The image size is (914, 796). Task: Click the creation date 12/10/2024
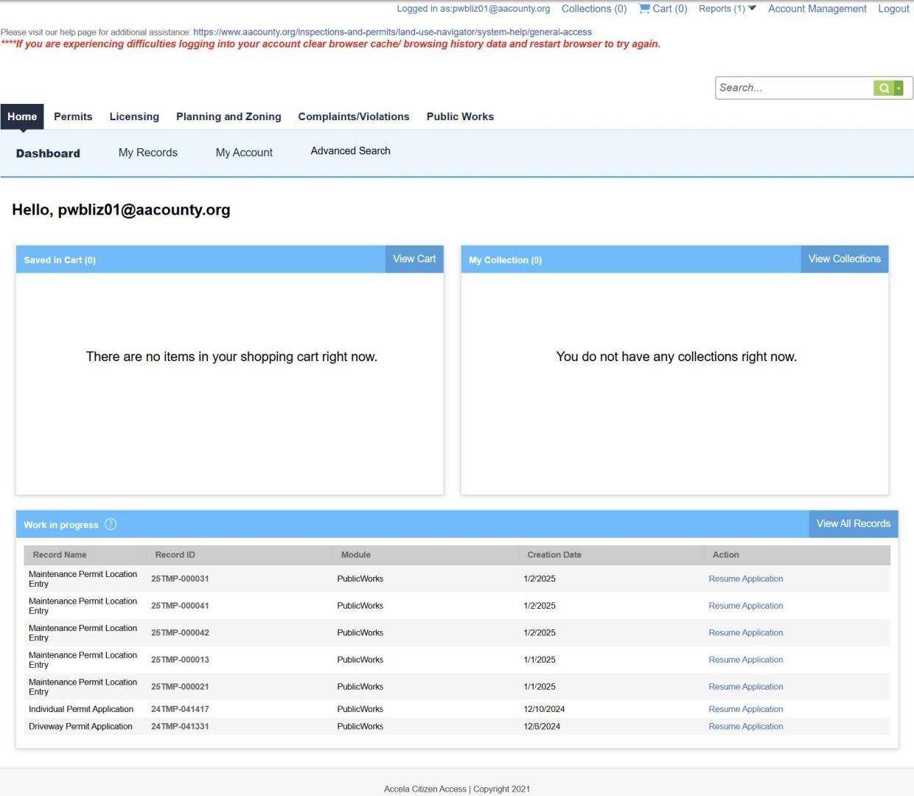[x=544, y=709]
